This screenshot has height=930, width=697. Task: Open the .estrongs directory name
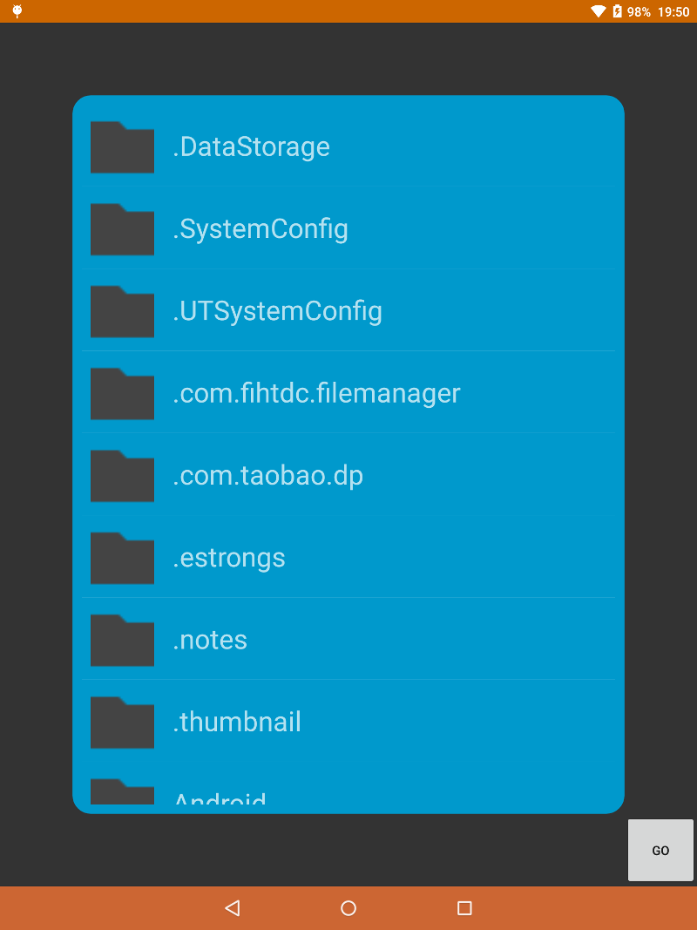tap(229, 558)
